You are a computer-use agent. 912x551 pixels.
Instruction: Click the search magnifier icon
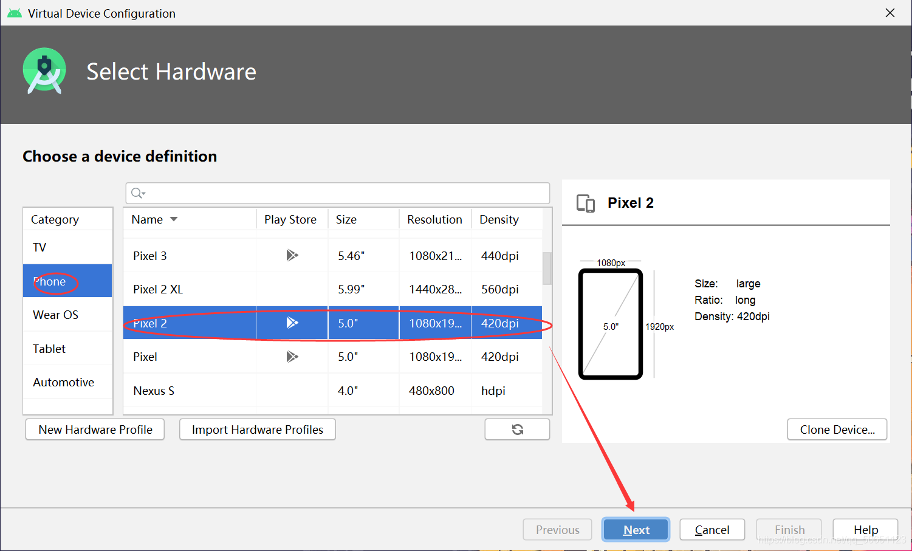138,193
